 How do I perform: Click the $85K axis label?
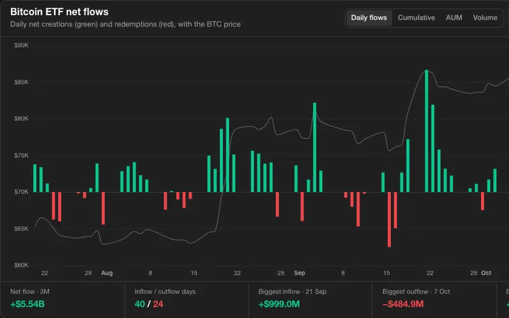click(22, 82)
